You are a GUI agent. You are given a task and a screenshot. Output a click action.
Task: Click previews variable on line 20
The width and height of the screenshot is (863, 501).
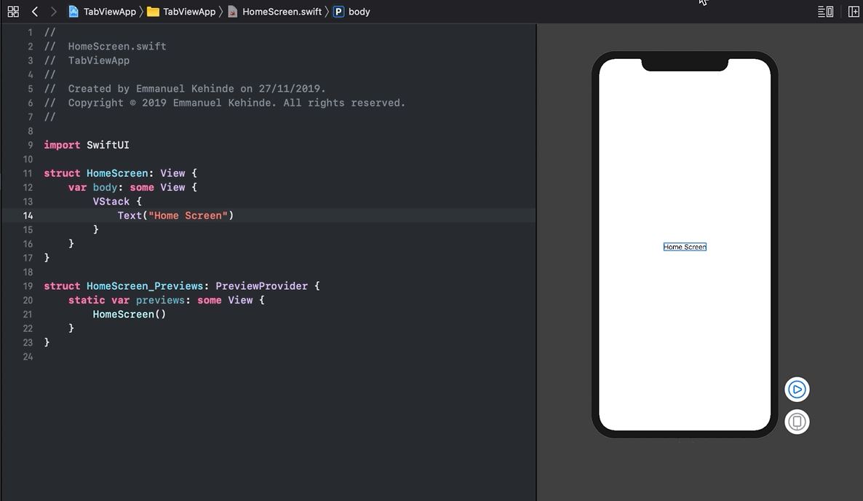160,300
